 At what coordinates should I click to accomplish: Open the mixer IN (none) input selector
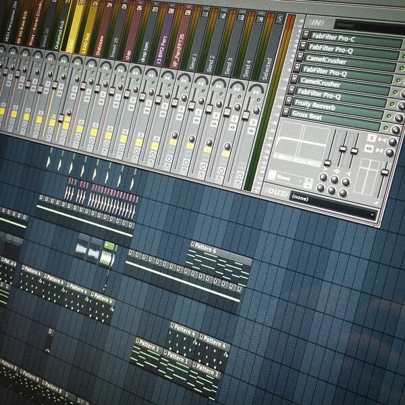tap(369, 26)
